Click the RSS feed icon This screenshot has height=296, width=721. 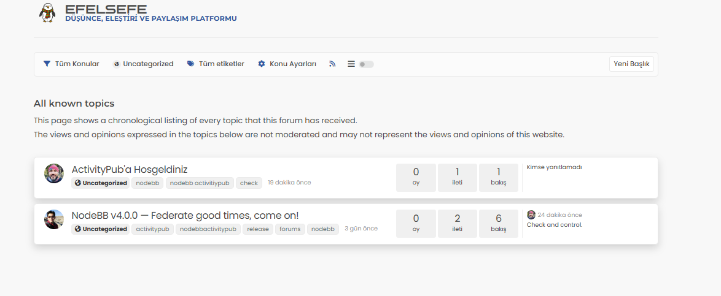(332, 64)
